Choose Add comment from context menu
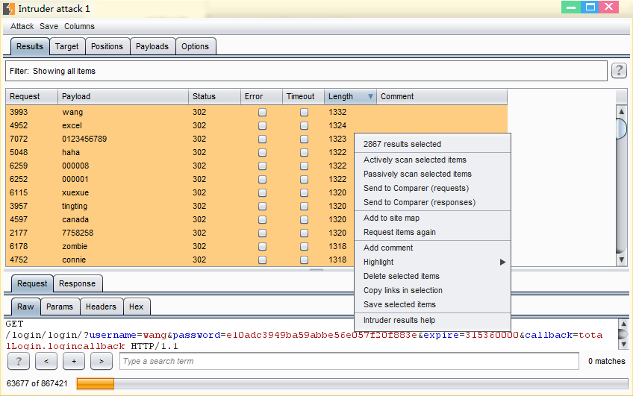 click(432, 248)
